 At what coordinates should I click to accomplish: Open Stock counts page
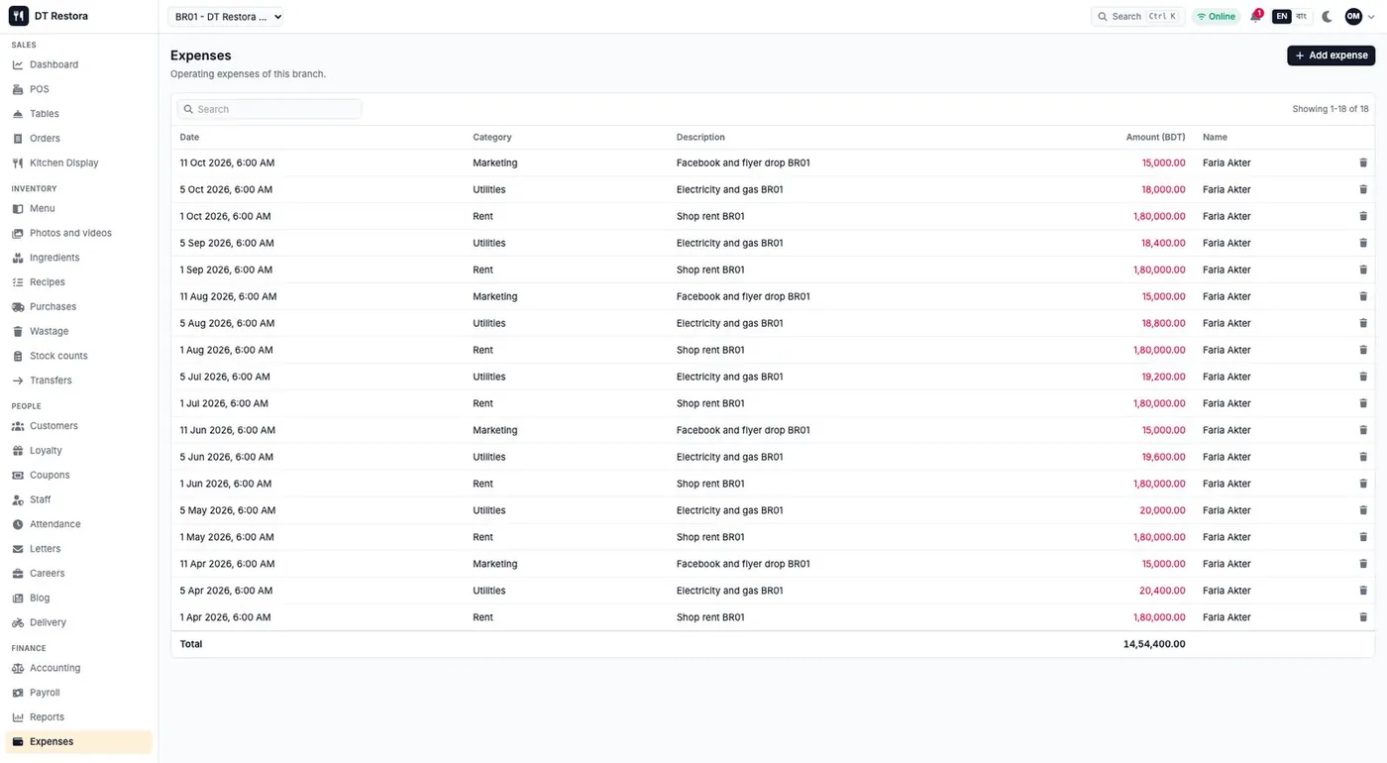click(x=78, y=356)
